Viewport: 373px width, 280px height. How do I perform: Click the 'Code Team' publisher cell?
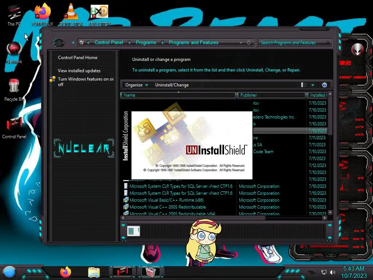(263, 151)
